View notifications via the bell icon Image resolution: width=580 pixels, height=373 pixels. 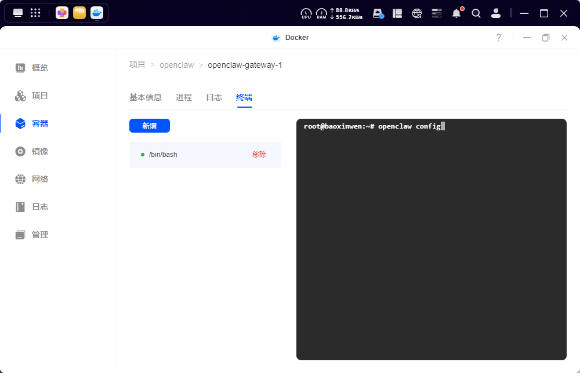pos(456,13)
